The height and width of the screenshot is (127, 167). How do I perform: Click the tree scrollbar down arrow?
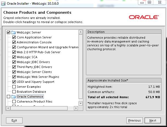pos(80,103)
